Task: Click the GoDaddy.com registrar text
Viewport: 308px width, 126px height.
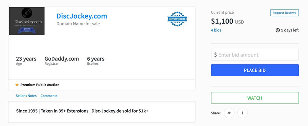Action: 62,59
